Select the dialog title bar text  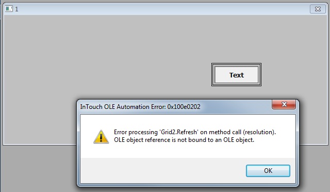point(140,107)
